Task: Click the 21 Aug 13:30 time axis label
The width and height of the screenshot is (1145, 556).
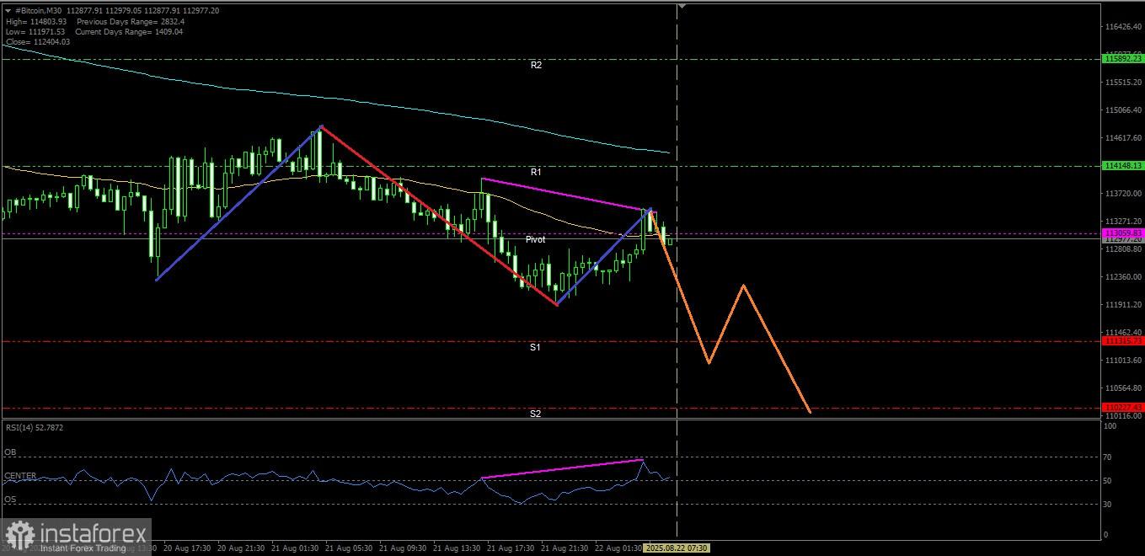Action: (455, 548)
